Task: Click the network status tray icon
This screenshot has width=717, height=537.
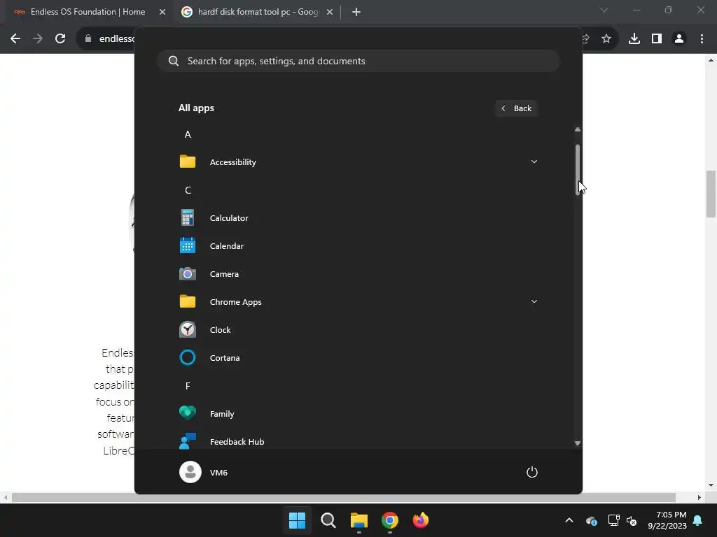Action: click(x=613, y=520)
